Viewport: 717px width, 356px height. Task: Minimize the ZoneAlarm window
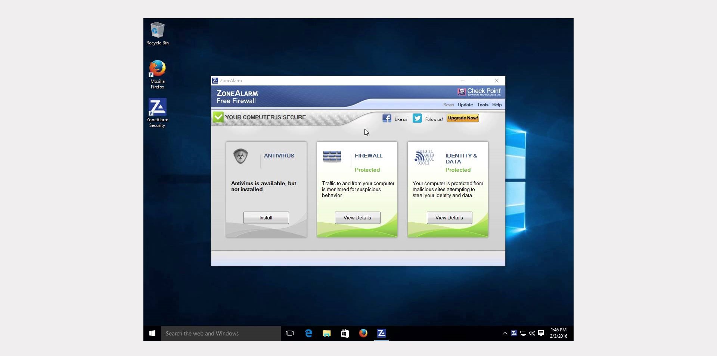coord(463,81)
